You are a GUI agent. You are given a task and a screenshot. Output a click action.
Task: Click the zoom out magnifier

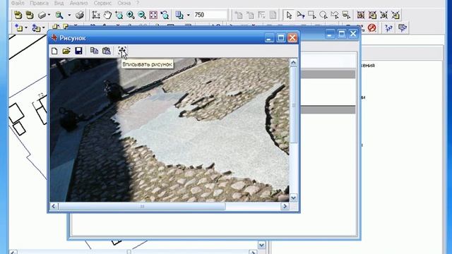point(141,15)
